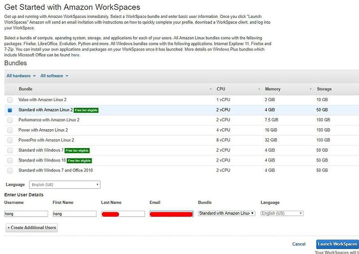Click Create Additional Users button
Image resolution: width=359 pixels, height=254 pixels.
coord(31,228)
